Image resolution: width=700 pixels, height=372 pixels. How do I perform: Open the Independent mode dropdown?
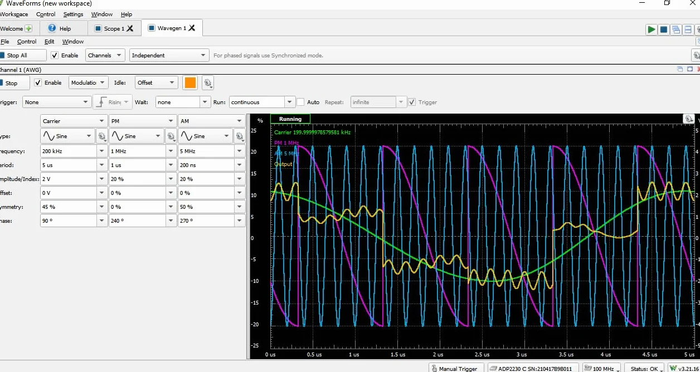click(x=169, y=55)
